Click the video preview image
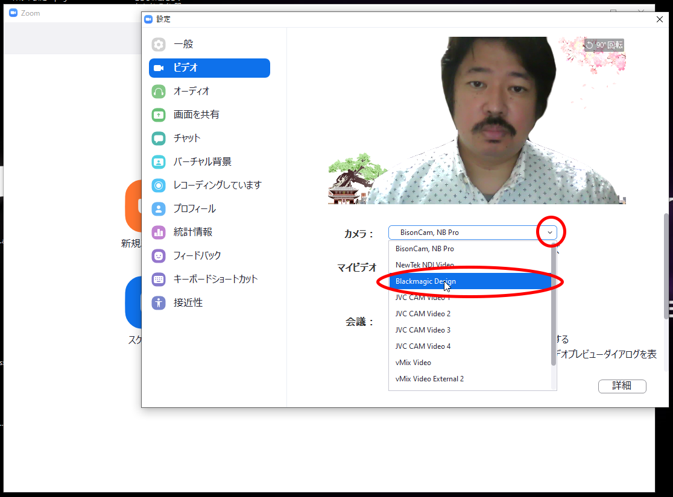The image size is (673, 497). 477,120
